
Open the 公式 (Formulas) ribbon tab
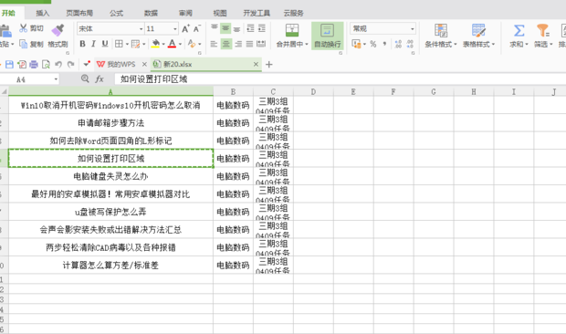point(116,14)
